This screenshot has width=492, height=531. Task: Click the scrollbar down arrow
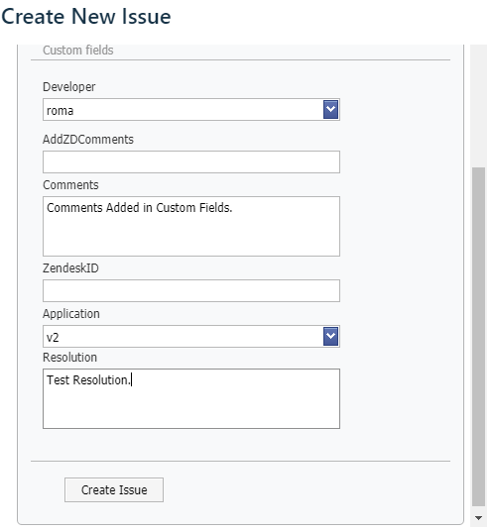tap(478, 518)
